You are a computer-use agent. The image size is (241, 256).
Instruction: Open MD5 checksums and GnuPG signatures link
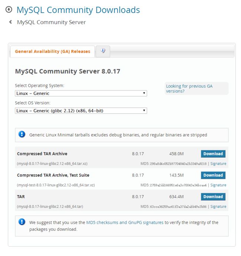tap(125, 223)
